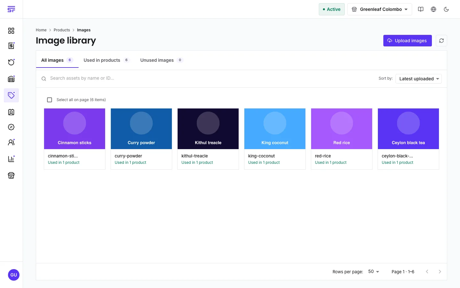Click the search magnifier icon
The height and width of the screenshot is (288, 460).
[44, 79]
